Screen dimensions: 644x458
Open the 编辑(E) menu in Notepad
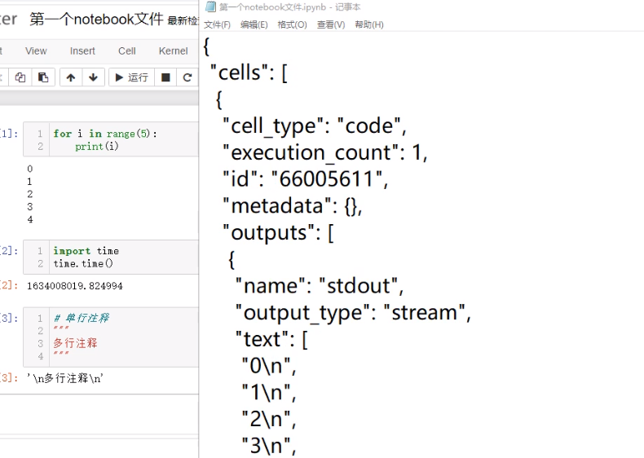254,24
